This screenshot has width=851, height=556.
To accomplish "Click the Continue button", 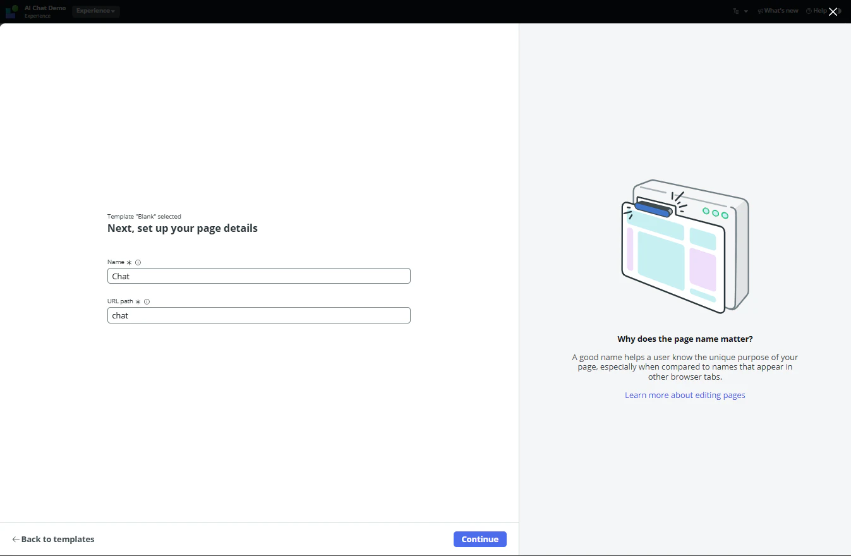I will tap(480, 539).
